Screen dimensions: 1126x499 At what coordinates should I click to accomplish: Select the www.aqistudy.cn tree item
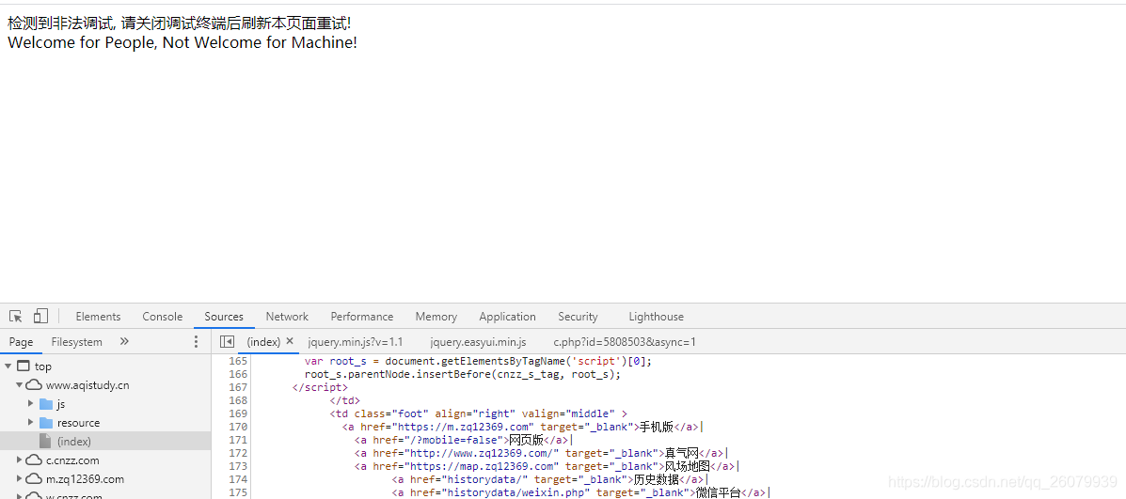point(87,385)
